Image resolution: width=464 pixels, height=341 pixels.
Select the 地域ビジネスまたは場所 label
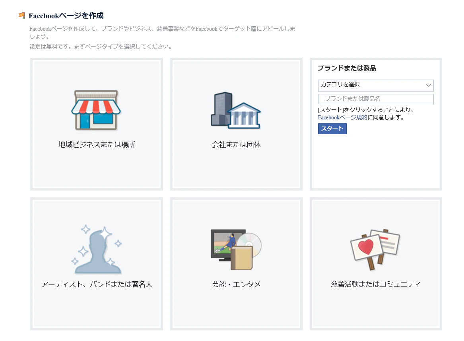pos(97,144)
